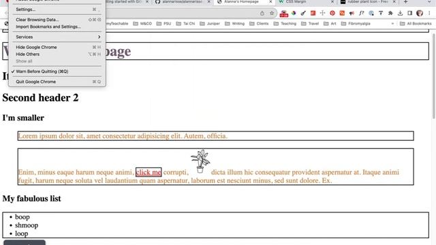Image resolution: width=436 pixels, height=245 pixels.
Task: Open the megaphone extension icon
Action: [352, 13]
